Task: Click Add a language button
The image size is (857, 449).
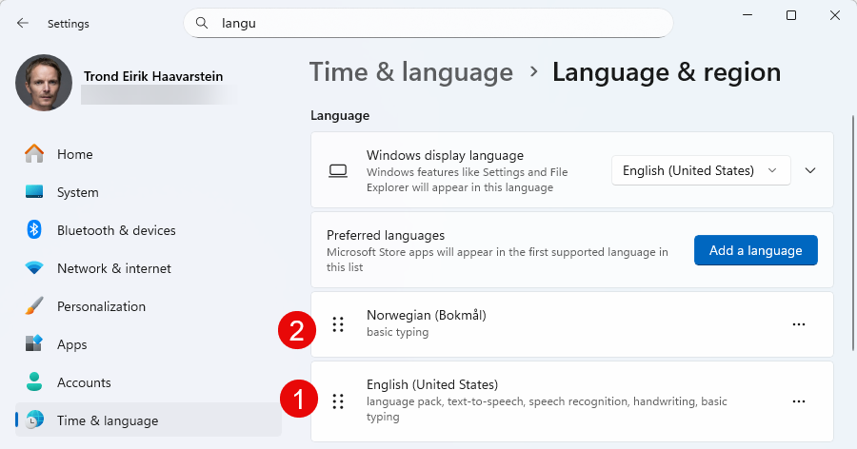Action: (756, 250)
